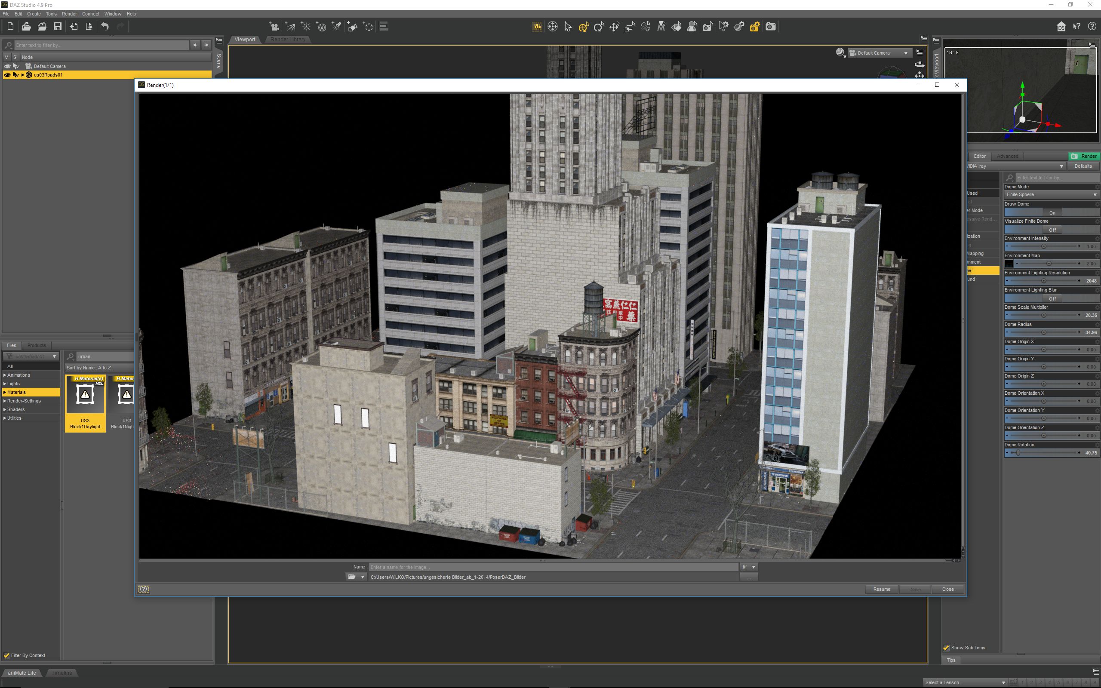Open the Render menu in menu bar
1101x688 pixels.
[x=69, y=14]
